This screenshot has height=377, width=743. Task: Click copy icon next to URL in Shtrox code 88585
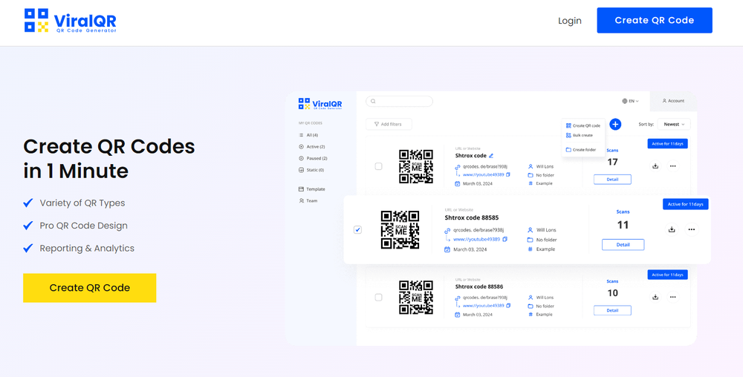(x=504, y=240)
